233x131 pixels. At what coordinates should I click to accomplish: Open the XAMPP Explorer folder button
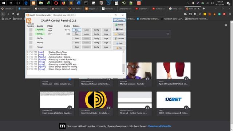pos(119,34)
